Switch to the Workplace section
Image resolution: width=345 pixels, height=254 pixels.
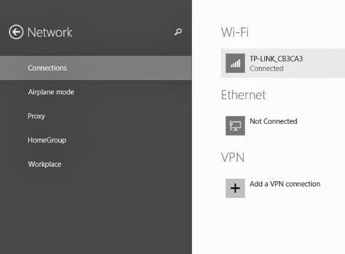click(x=45, y=164)
